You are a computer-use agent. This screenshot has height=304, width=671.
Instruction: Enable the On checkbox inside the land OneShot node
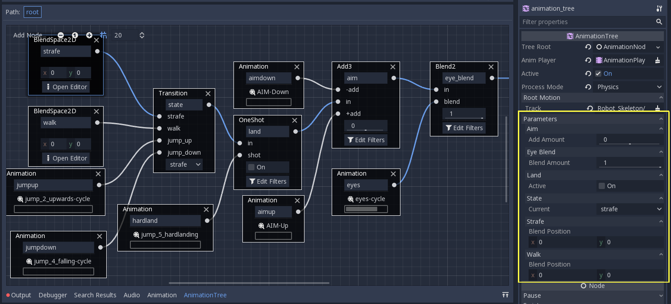coord(250,167)
